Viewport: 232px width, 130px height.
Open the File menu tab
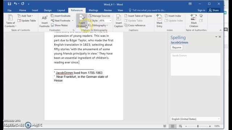pos(9,10)
